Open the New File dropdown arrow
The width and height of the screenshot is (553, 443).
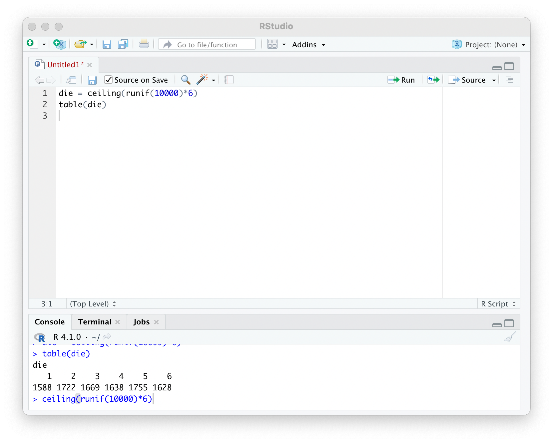click(x=44, y=45)
